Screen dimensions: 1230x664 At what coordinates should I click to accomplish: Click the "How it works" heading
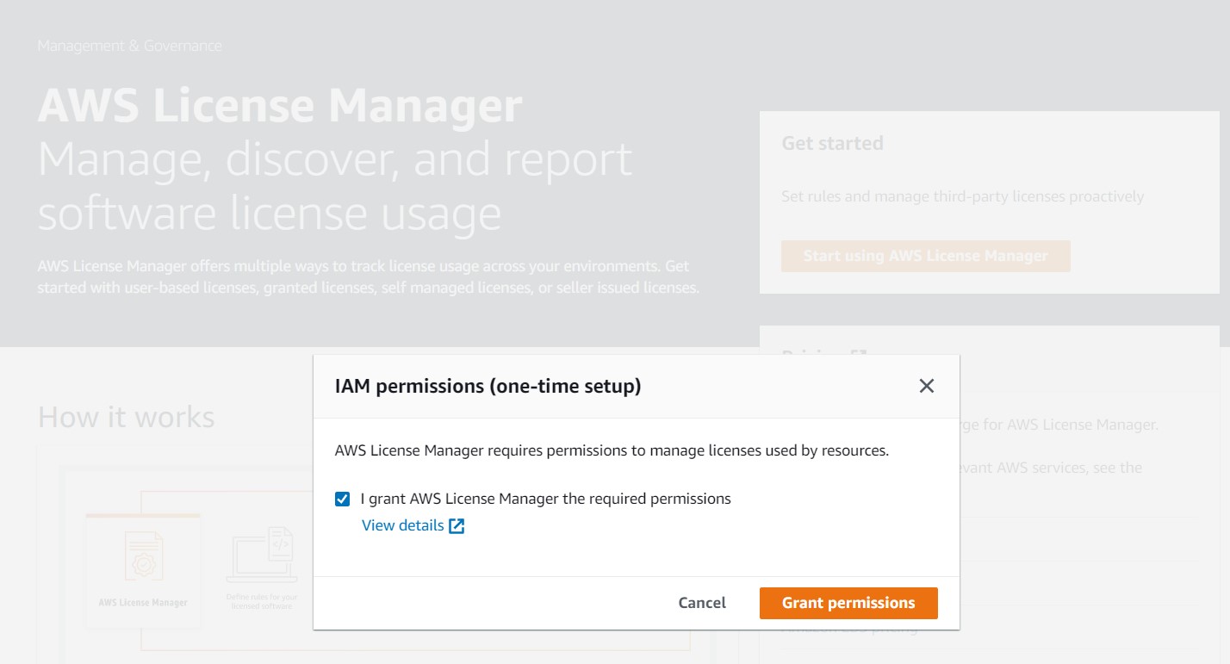pos(126,417)
